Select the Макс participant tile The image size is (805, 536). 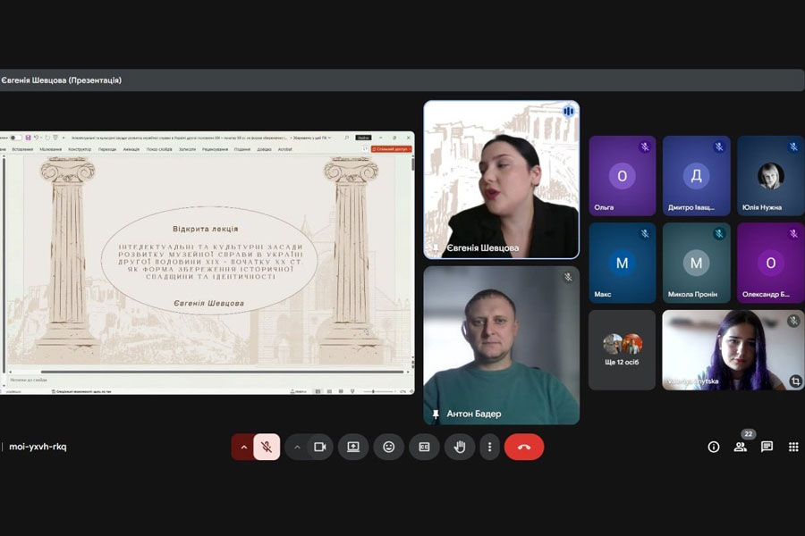click(623, 263)
